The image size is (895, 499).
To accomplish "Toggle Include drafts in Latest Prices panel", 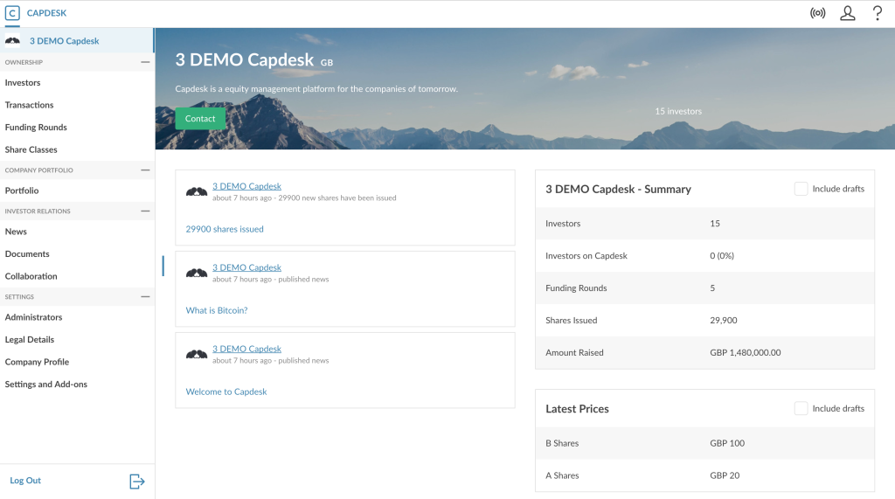I will click(801, 408).
